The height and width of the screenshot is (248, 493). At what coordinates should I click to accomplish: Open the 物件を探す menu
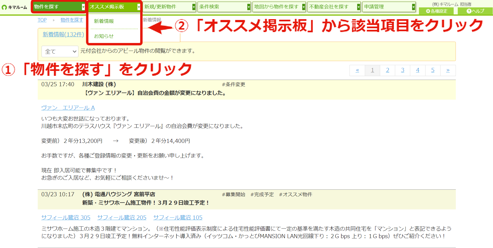(59, 7)
